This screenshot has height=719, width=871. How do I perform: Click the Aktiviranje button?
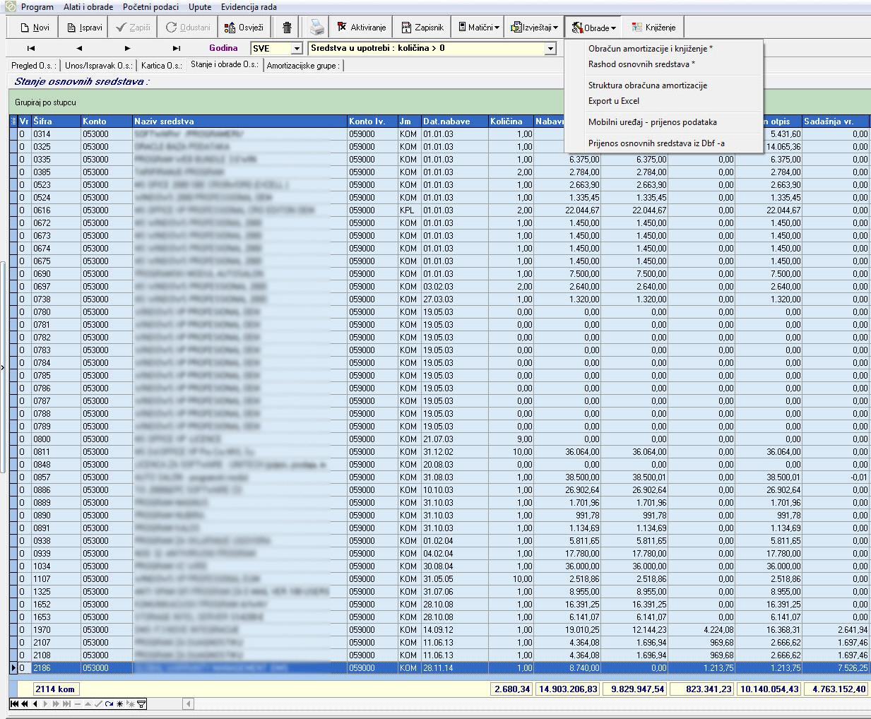pos(362,28)
